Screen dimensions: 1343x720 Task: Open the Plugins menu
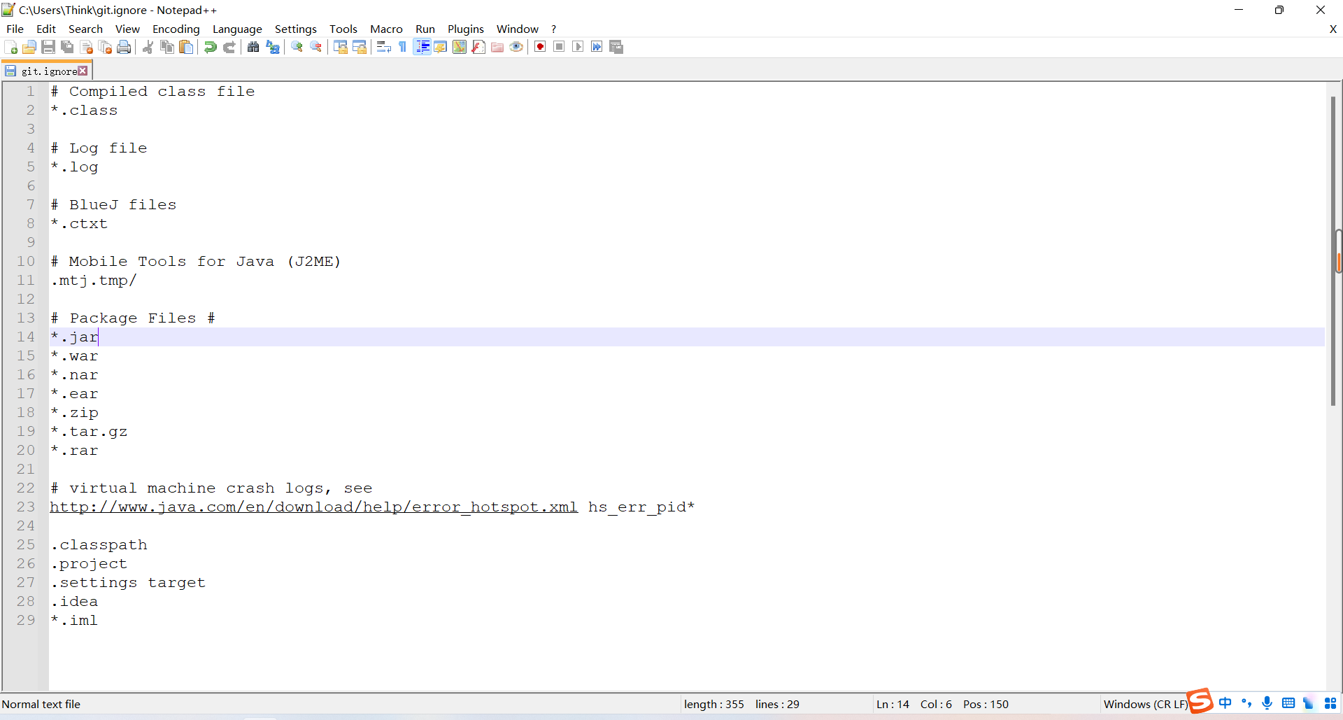466,29
